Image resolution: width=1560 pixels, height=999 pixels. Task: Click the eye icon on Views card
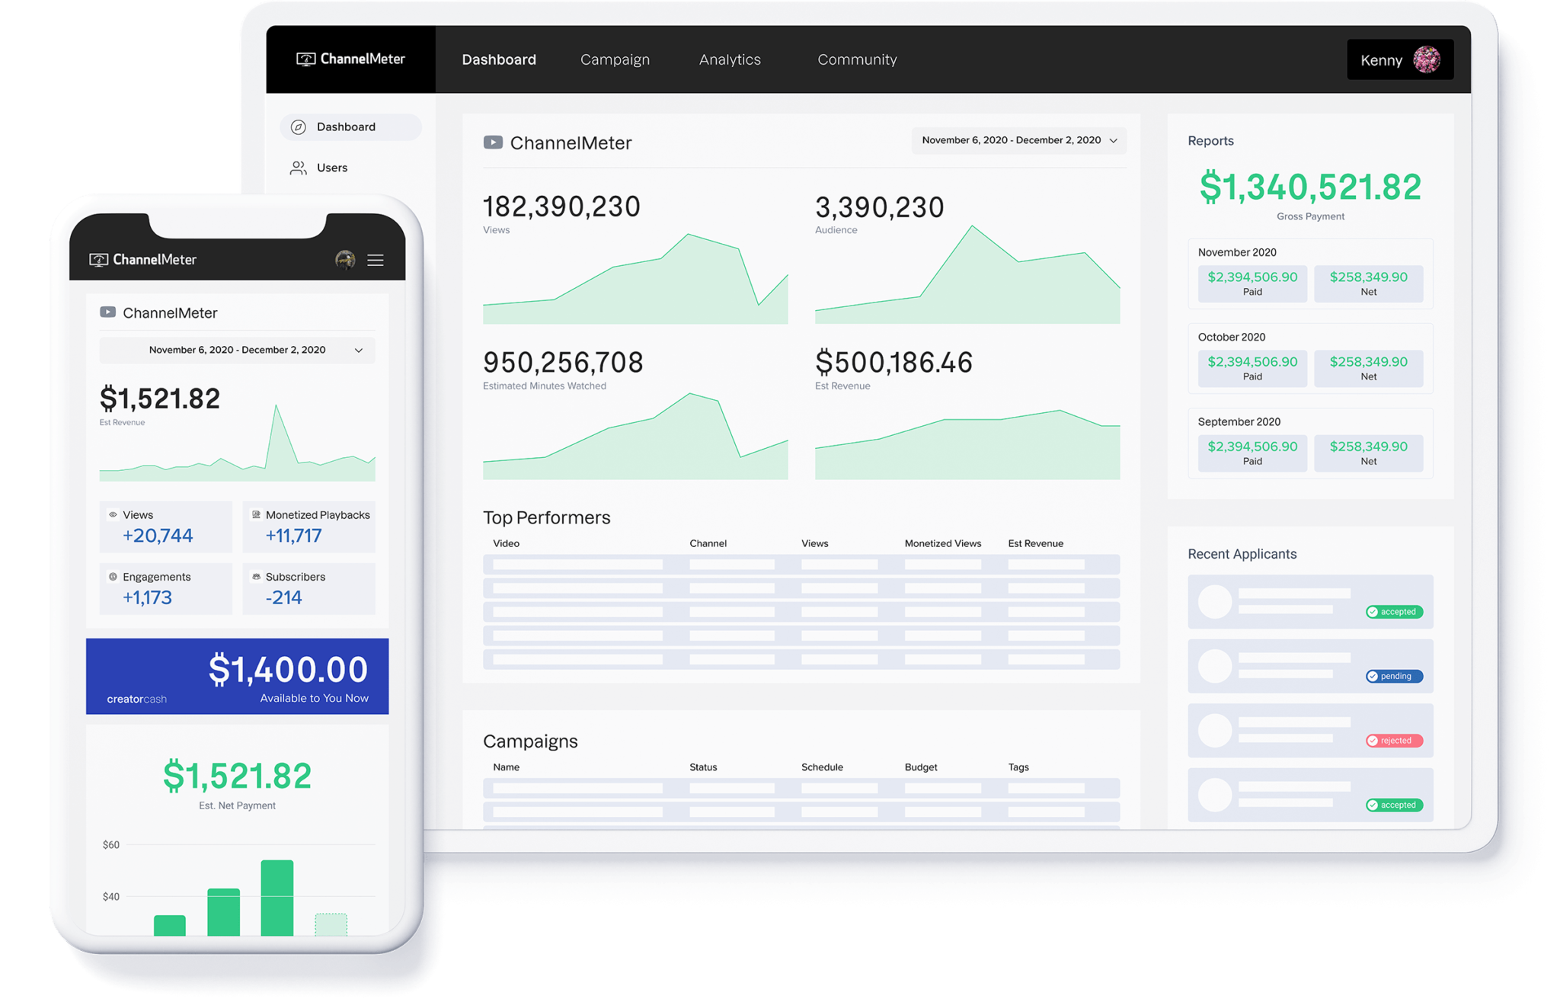tap(113, 515)
